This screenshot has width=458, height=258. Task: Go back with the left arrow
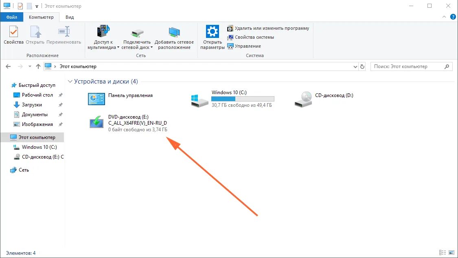click(8, 66)
